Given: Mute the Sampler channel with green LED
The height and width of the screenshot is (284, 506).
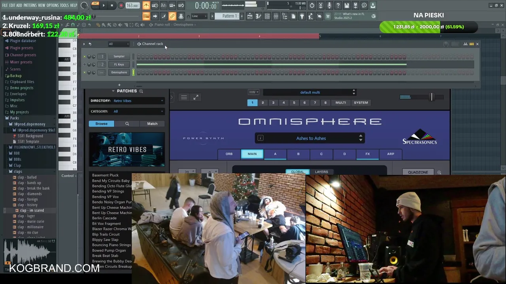Looking at the screenshot, I should [x=84, y=56].
